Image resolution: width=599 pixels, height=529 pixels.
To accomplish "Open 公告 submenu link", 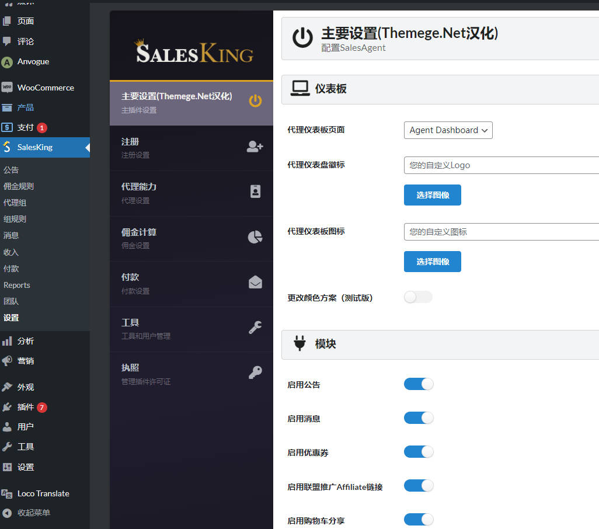I will (x=11, y=170).
